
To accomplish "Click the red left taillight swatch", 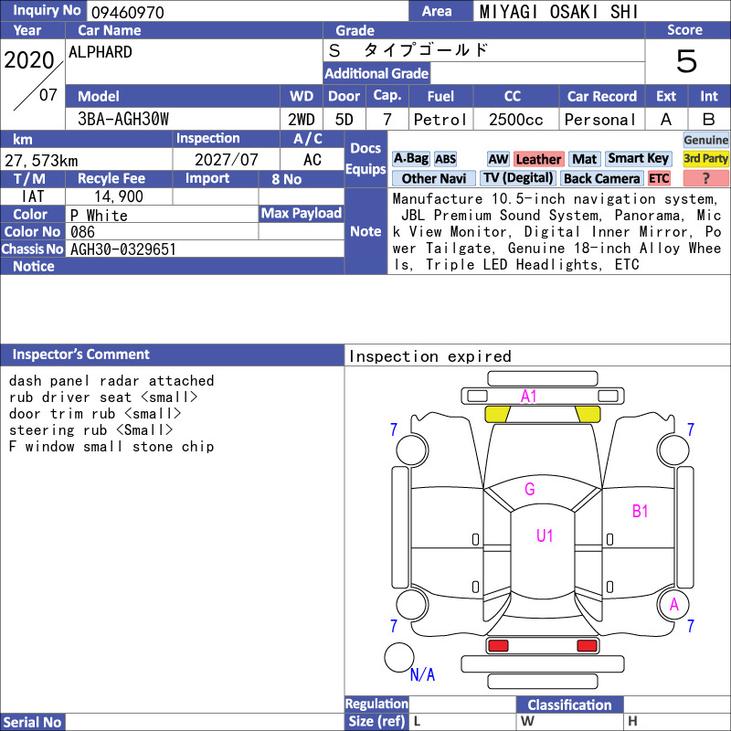I will pos(497,646).
